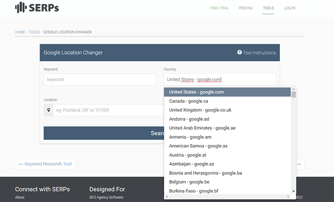Click the location pin icon
Screen dimensions: 334x202
point(49,110)
